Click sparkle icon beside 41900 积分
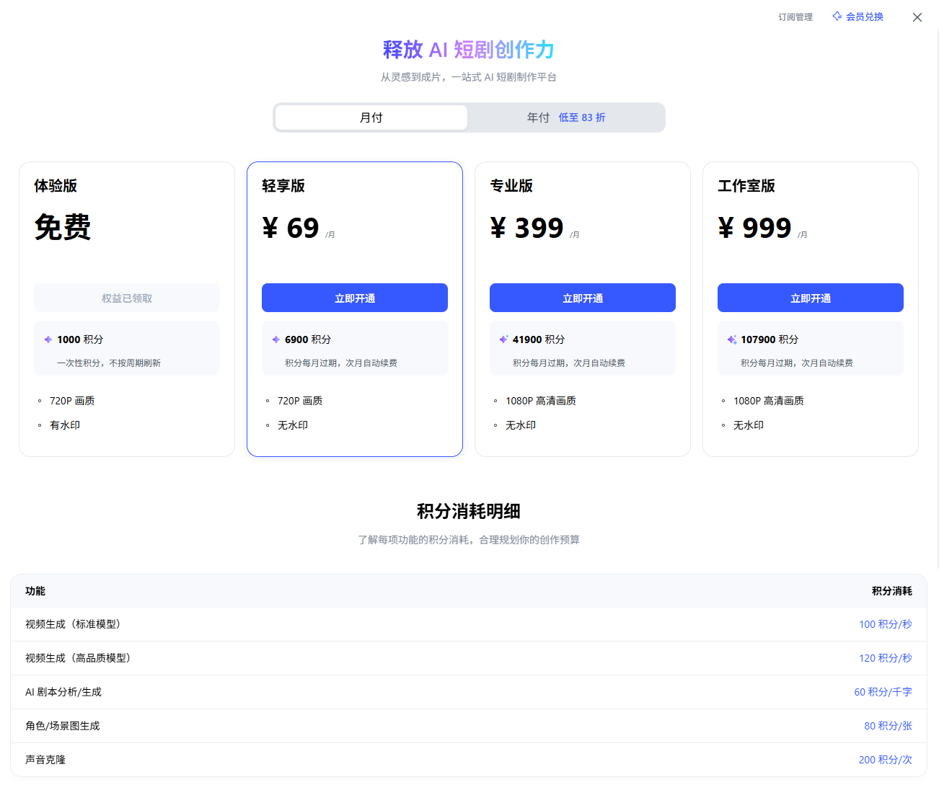Screen dimensions: 939x790 [x=503, y=339]
